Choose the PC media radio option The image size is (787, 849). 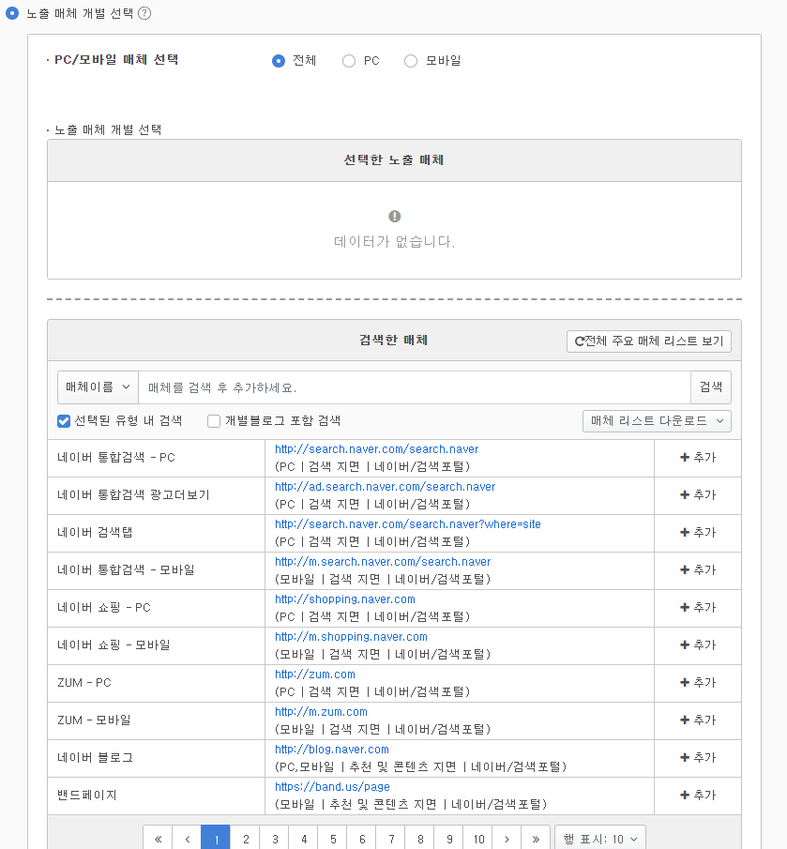[349, 61]
